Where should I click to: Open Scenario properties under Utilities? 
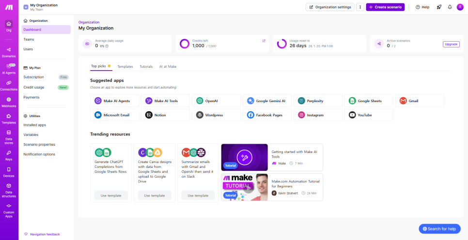46,145
